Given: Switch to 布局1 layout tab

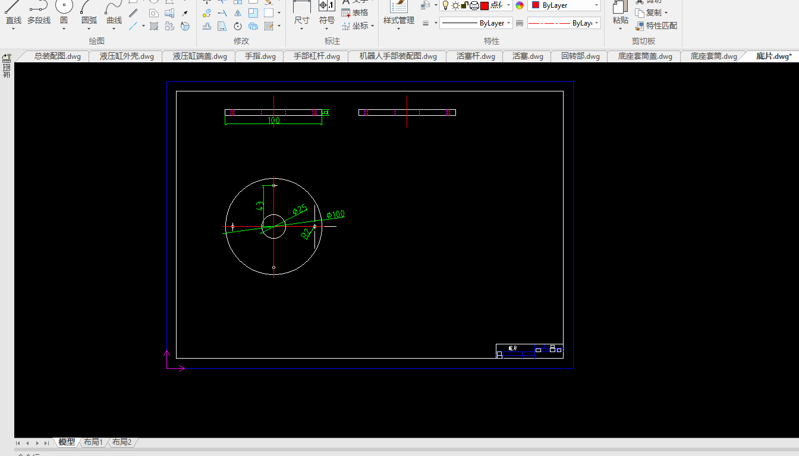Looking at the screenshot, I should [93, 442].
